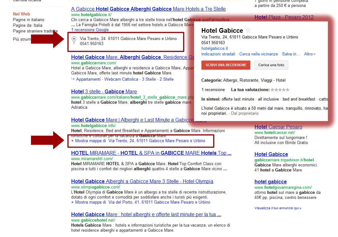Screen dimensions: 338x237
Task: Expand Mostra mappa di Via Trento, 24
Action: 138,141
